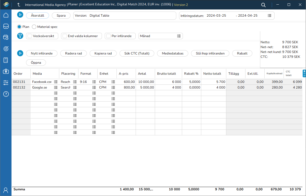Open Media list for Facebook.com row

tap(56, 82)
